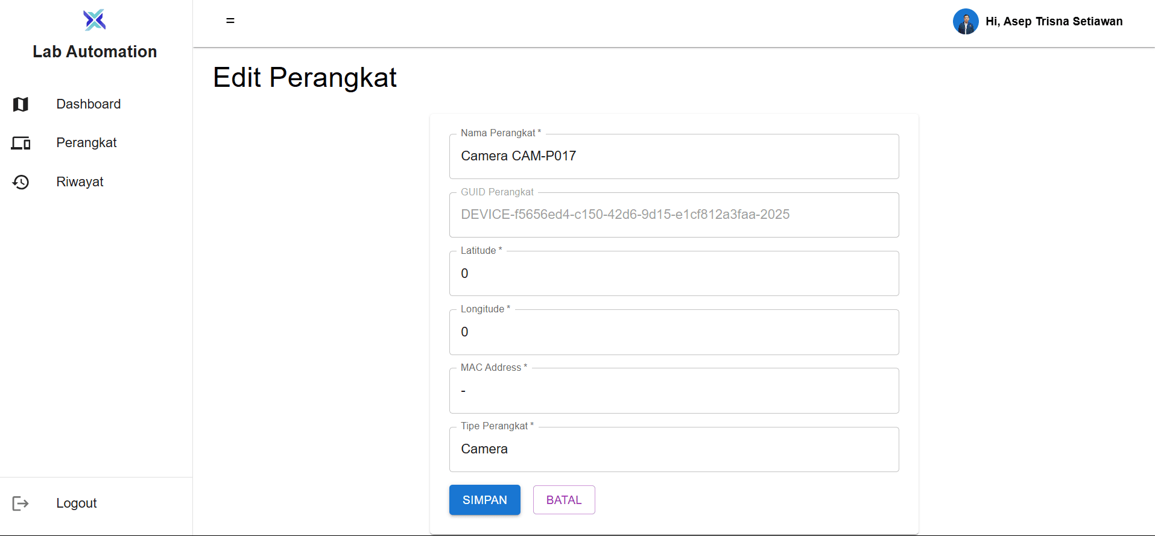Cancel editing with the BATAL button
This screenshot has width=1155, height=536.
pos(563,500)
